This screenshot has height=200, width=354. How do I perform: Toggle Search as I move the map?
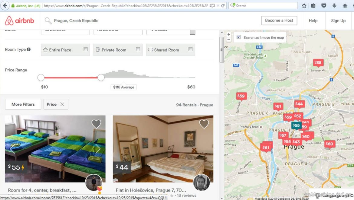[x=238, y=37]
